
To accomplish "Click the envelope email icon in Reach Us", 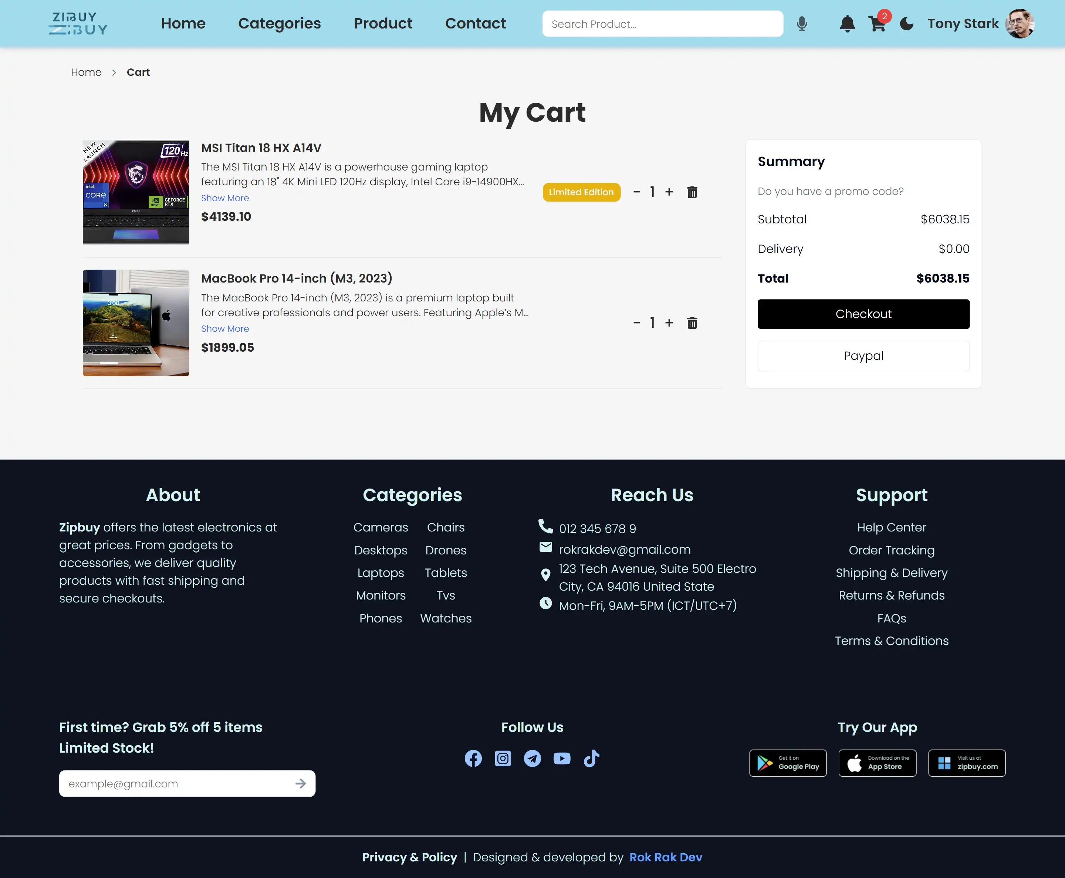I will [x=546, y=547].
